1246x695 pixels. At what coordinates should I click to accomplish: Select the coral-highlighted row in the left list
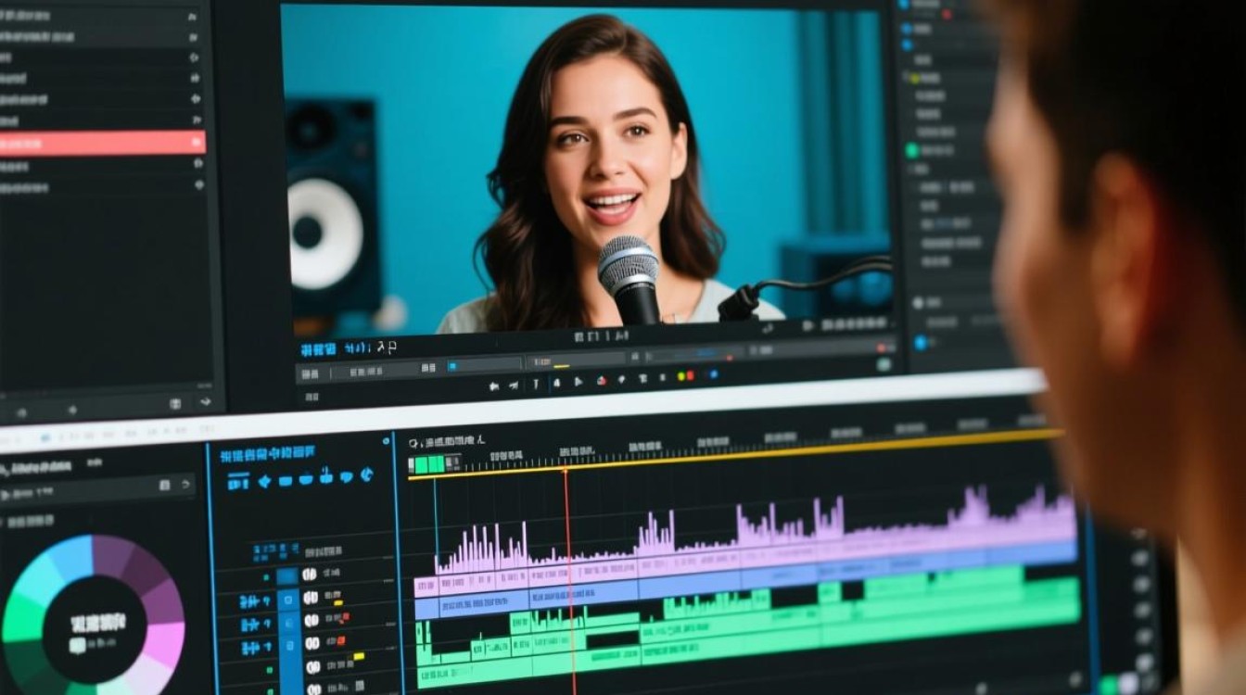(102, 143)
